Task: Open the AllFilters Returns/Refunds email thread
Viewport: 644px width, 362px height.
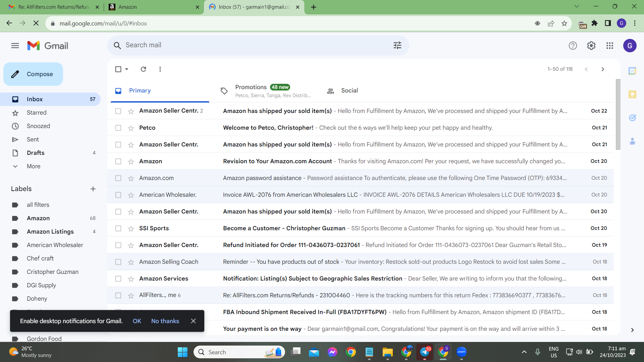Action: tap(361, 295)
